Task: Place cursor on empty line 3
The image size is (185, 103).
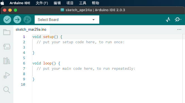Action: (x=107, y=47)
